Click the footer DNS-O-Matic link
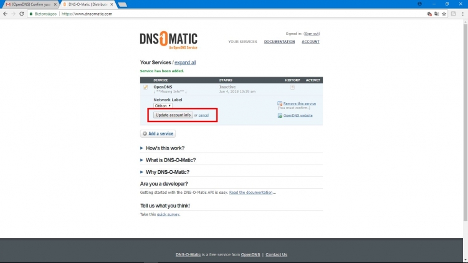 188,255
